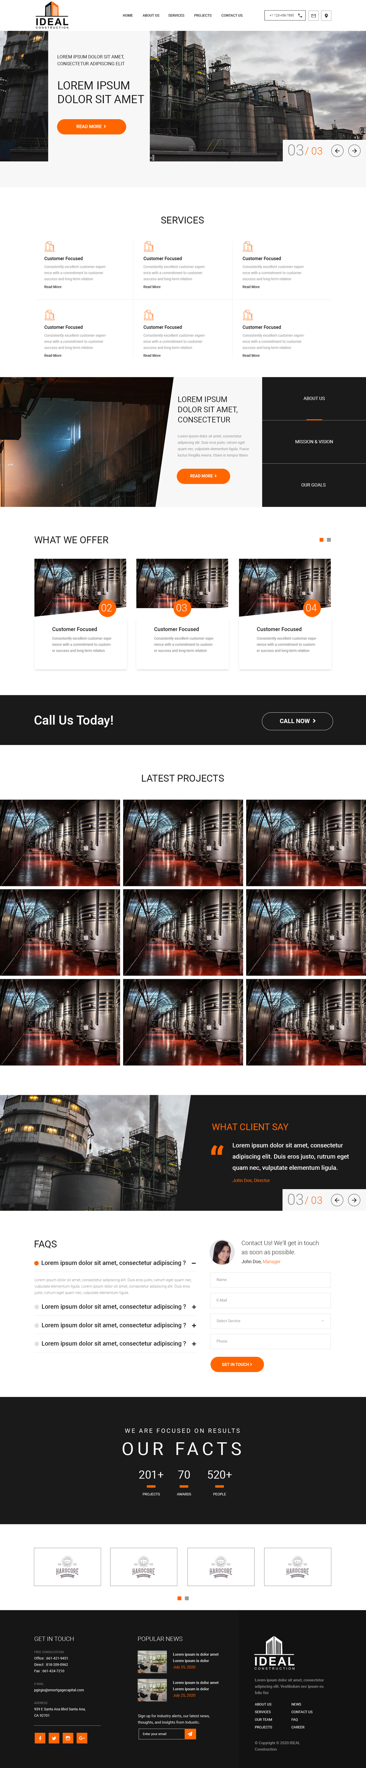Open the Instagram social icon in footer
Screen dimensions: 366x1768
(68, 1739)
